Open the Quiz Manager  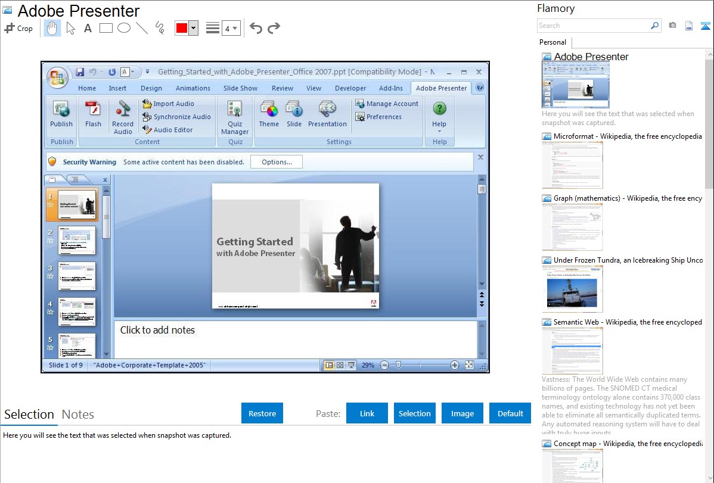pos(235,117)
